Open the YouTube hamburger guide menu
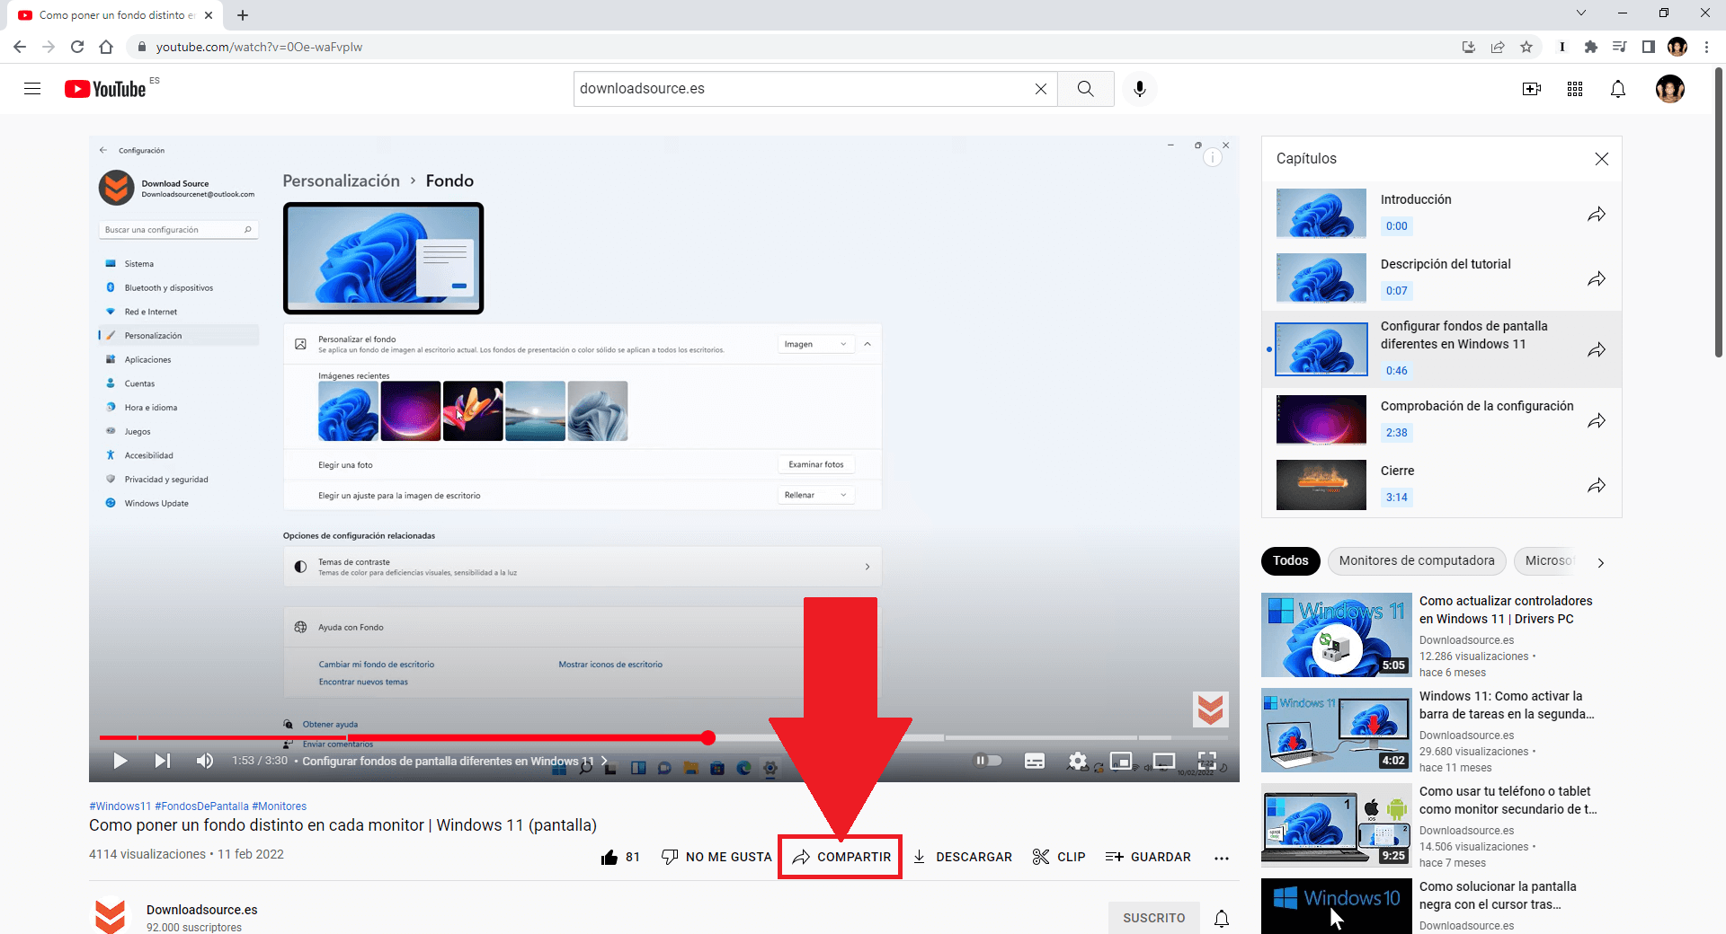Viewport: 1726px width, 934px height. pos(32,89)
